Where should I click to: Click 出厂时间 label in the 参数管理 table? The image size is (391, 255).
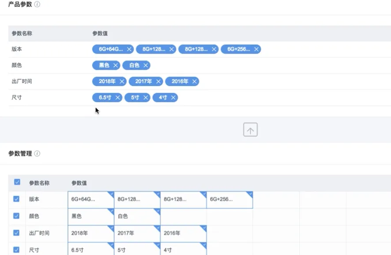pos(39,233)
